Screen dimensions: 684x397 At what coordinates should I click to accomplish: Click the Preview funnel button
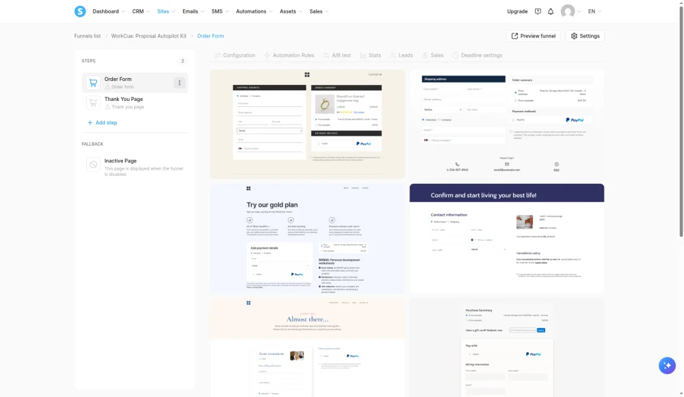click(533, 36)
